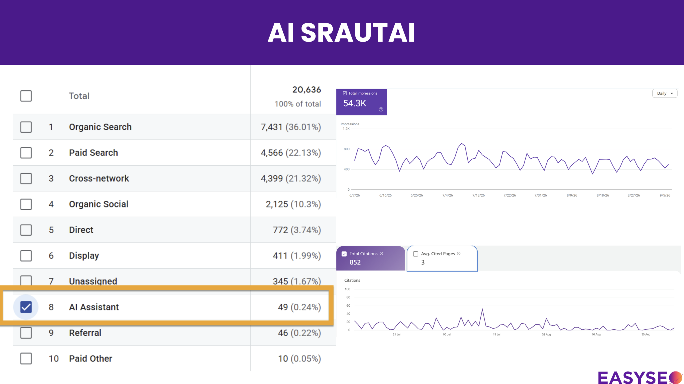Image resolution: width=684 pixels, height=384 pixels.
Task: Open help icon on Total impressions card
Action: pos(381,109)
